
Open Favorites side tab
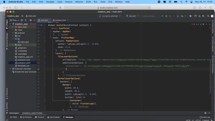pyautogui.click(x=7, y=108)
